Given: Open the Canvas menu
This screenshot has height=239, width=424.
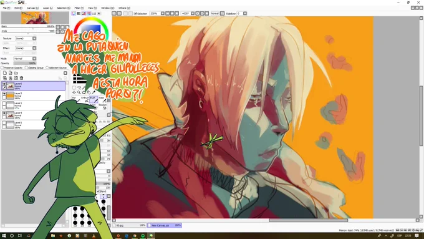Looking at the screenshot, I should tap(32, 8).
